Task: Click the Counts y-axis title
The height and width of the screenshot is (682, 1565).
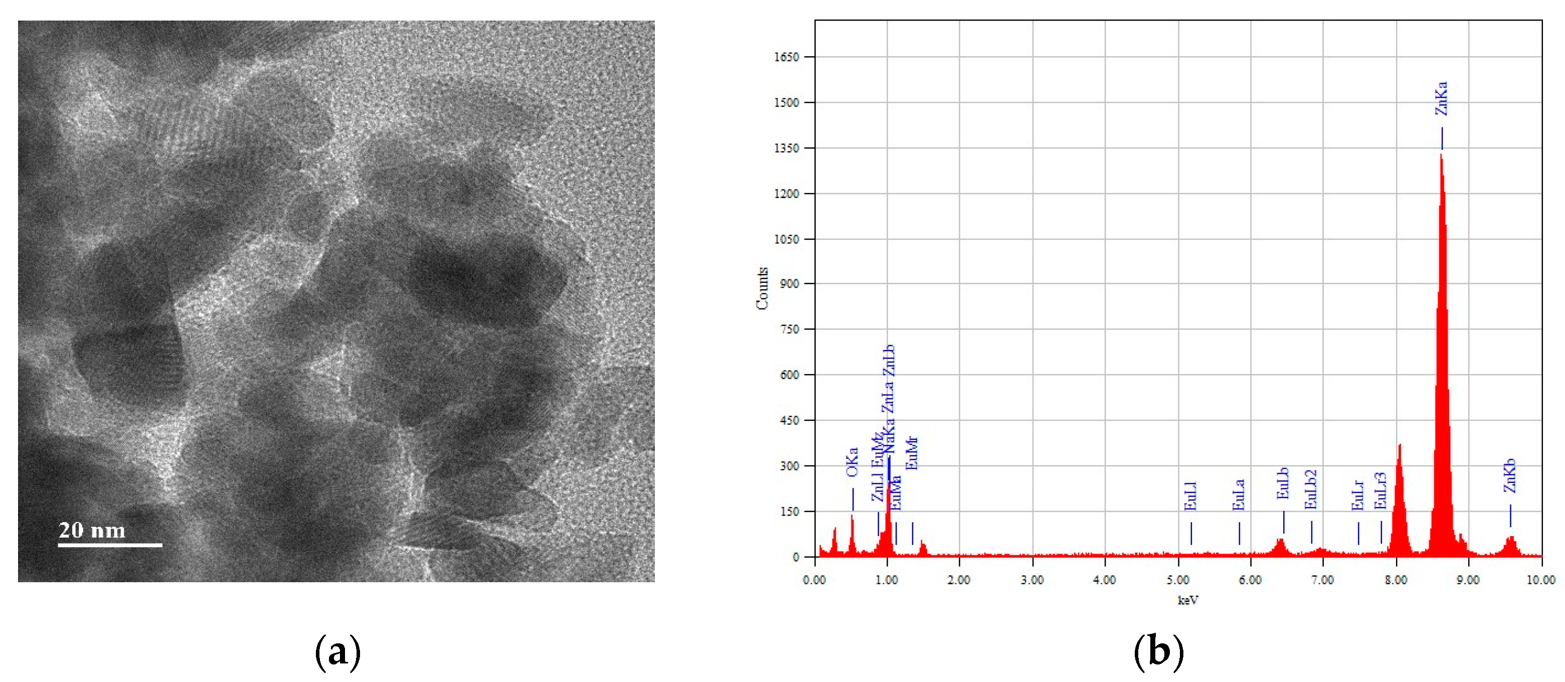Action: point(763,288)
